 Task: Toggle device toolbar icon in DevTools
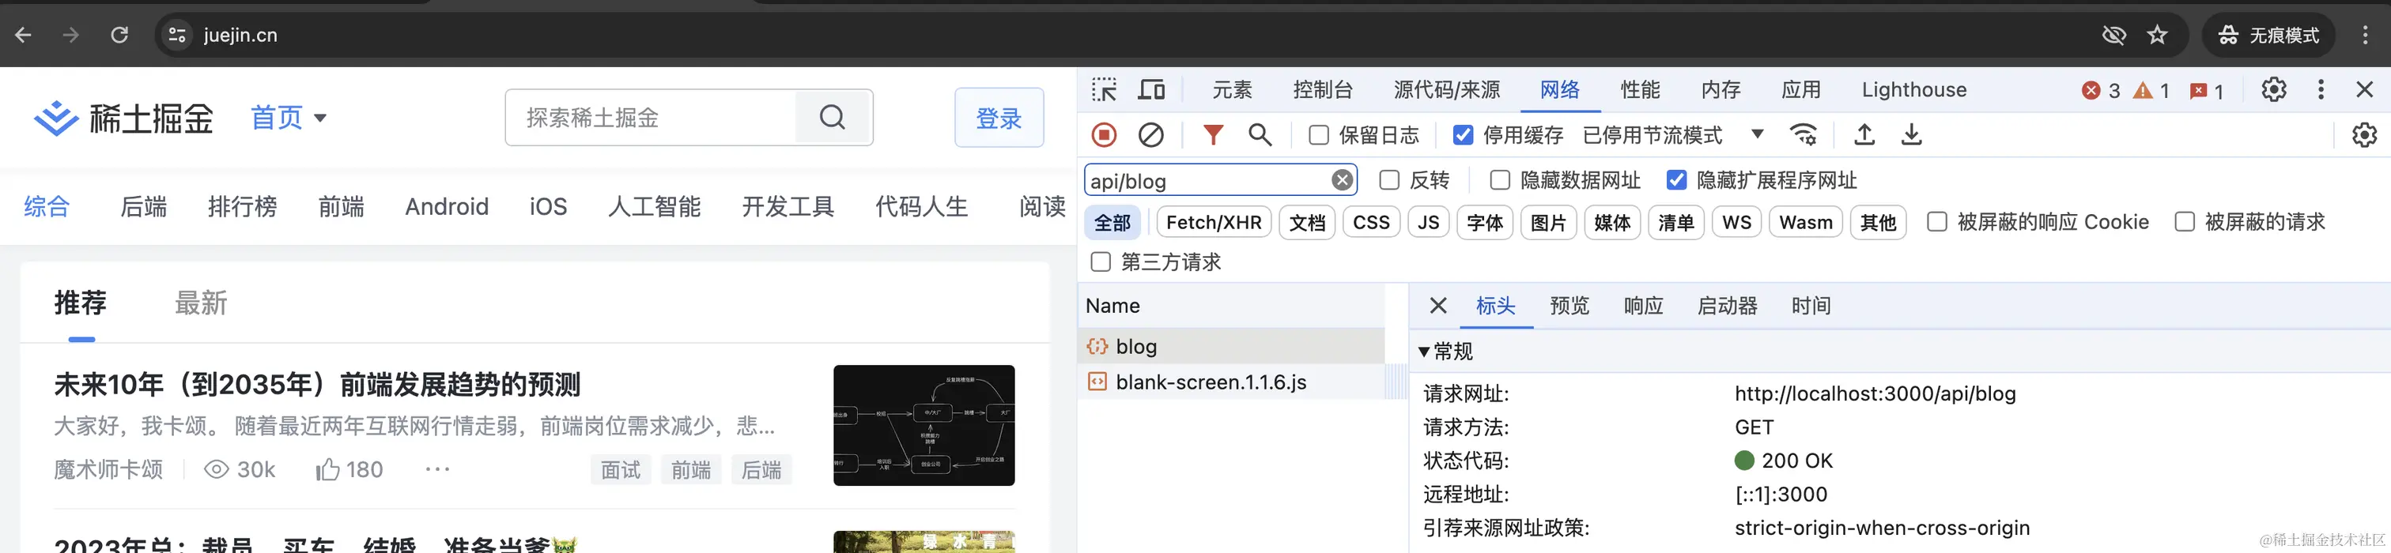[1152, 90]
